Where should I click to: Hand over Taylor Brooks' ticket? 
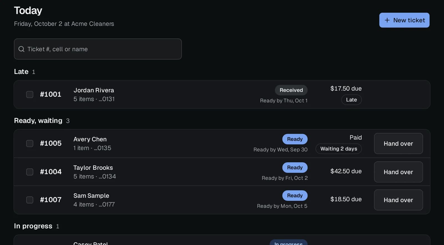click(x=398, y=172)
